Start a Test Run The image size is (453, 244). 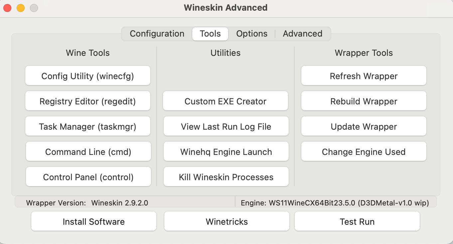[357, 222]
